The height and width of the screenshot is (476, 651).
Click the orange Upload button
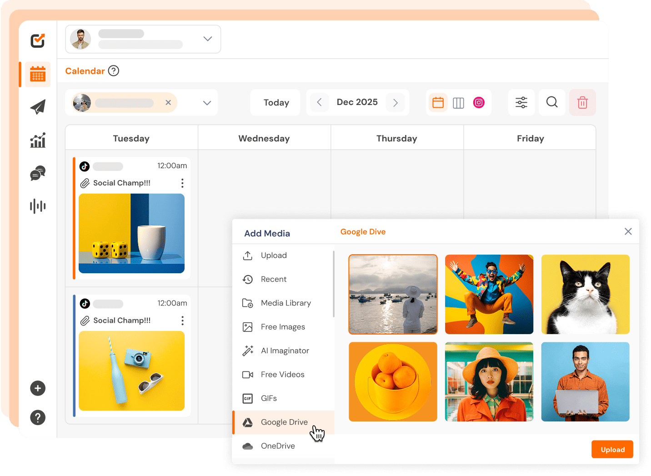click(x=612, y=450)
